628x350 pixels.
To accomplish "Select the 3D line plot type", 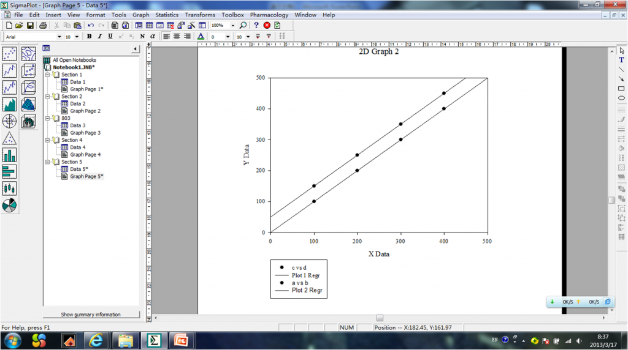I will pyautogui.click(x=28, y=87).
